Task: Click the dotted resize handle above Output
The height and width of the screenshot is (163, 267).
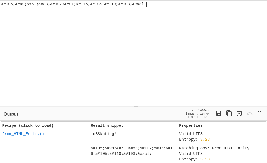Action: (x=134, y=106)
